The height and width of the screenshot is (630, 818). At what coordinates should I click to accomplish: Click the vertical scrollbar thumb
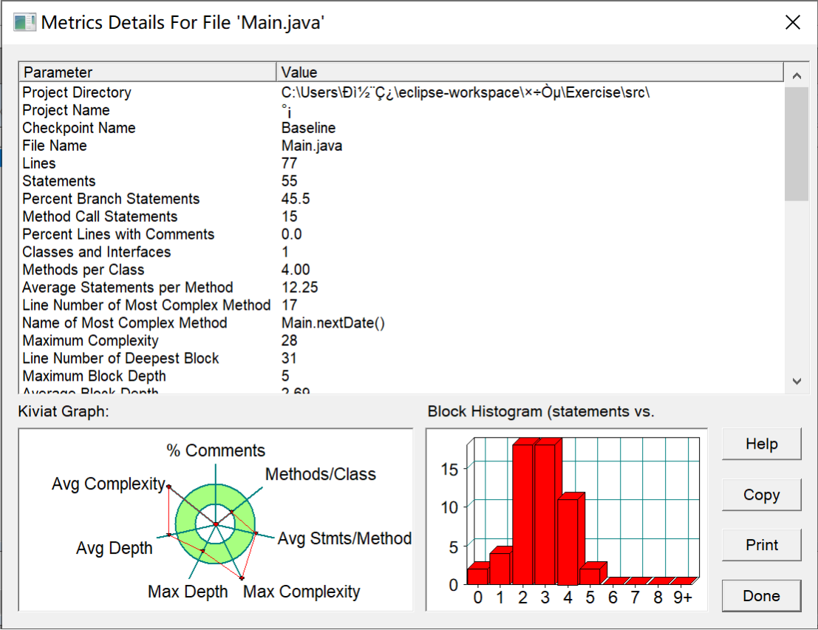click(x=797, y=144)
